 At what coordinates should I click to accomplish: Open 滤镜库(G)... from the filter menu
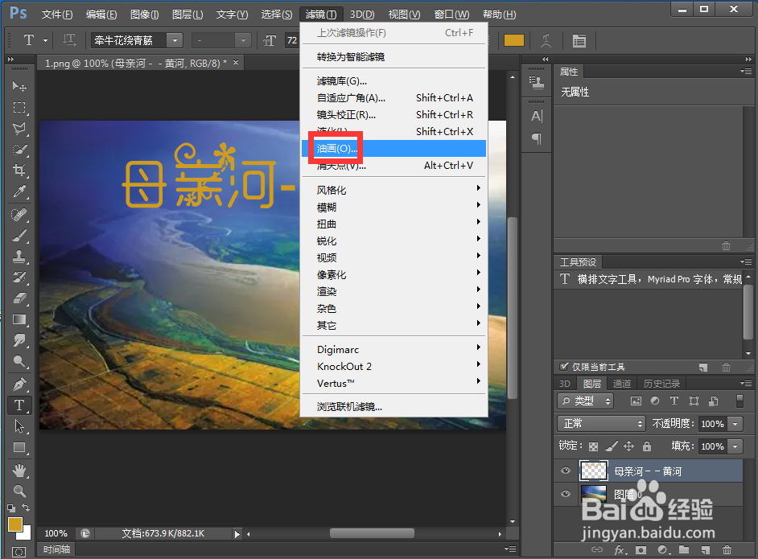pos(393,80)
